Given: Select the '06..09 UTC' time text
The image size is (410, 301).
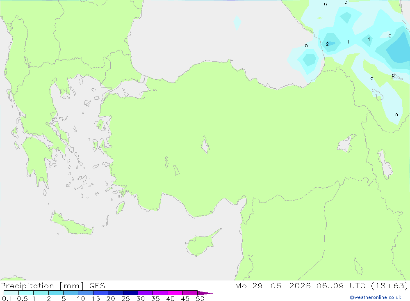Looking at the screenshot, I should coord(341,285).
